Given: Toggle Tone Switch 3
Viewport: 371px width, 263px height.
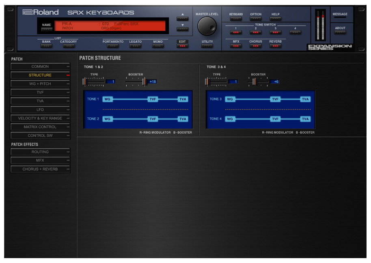Looking at the screenshot, I should (276, 32).
